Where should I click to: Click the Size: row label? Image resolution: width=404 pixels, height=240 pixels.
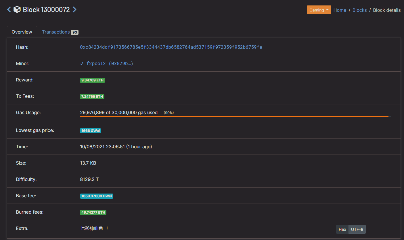click(x=21, y=163)
